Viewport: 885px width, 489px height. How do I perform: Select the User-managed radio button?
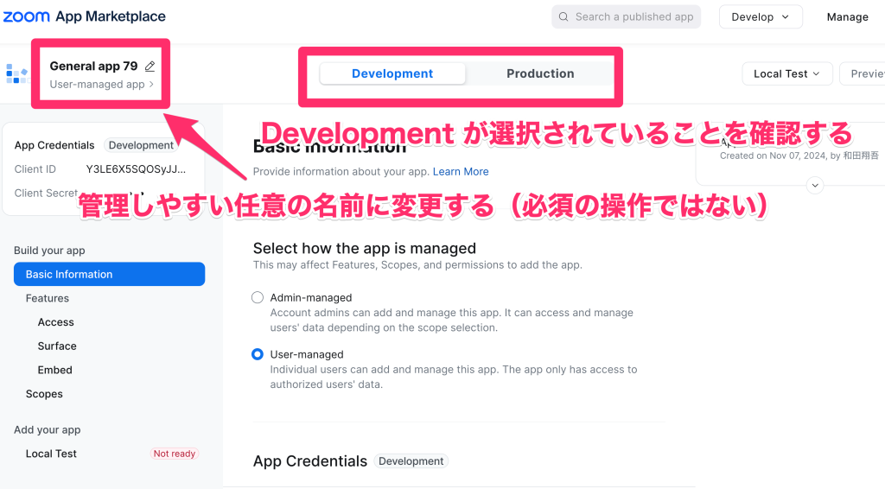click(258, 354)
